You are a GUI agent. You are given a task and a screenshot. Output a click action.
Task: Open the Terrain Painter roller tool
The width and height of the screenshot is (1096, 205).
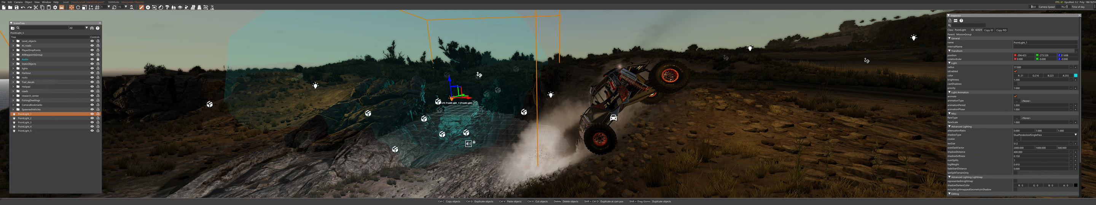coord(167,7)
